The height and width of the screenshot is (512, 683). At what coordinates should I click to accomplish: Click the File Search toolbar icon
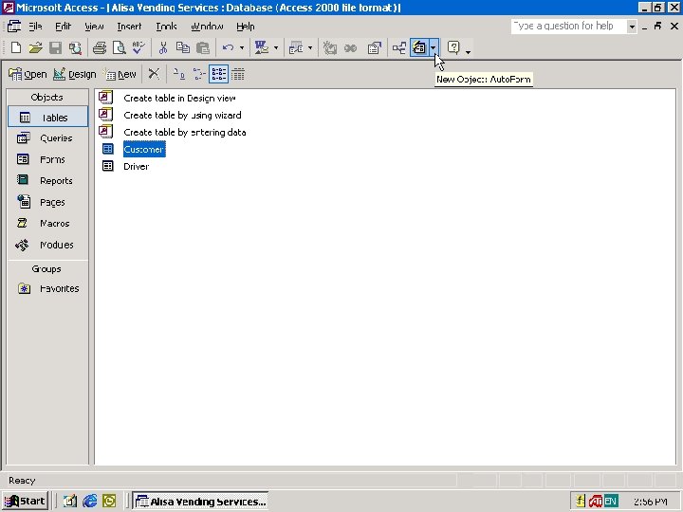point(75,47)
